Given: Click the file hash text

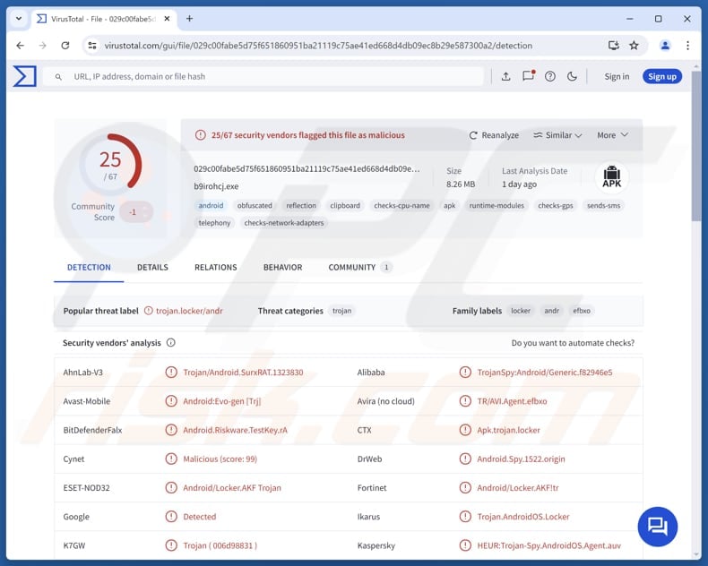Looking at the screenshot, I should pyautogui.click(x=307, y=168).
